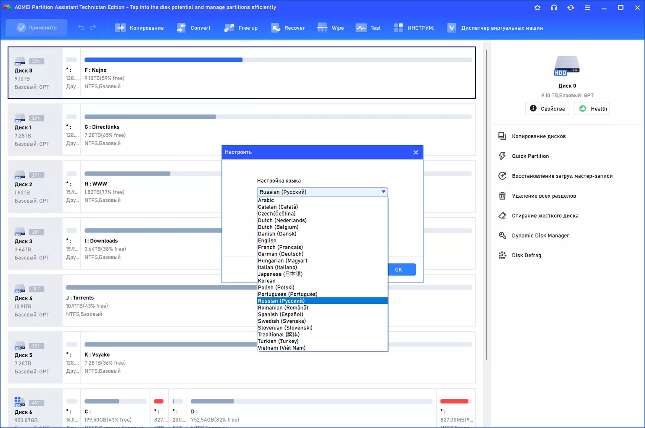Image resolution: width=645 pixels, height=428 pixels.
Task: Close the Настроить dialog
Action: 416,152
